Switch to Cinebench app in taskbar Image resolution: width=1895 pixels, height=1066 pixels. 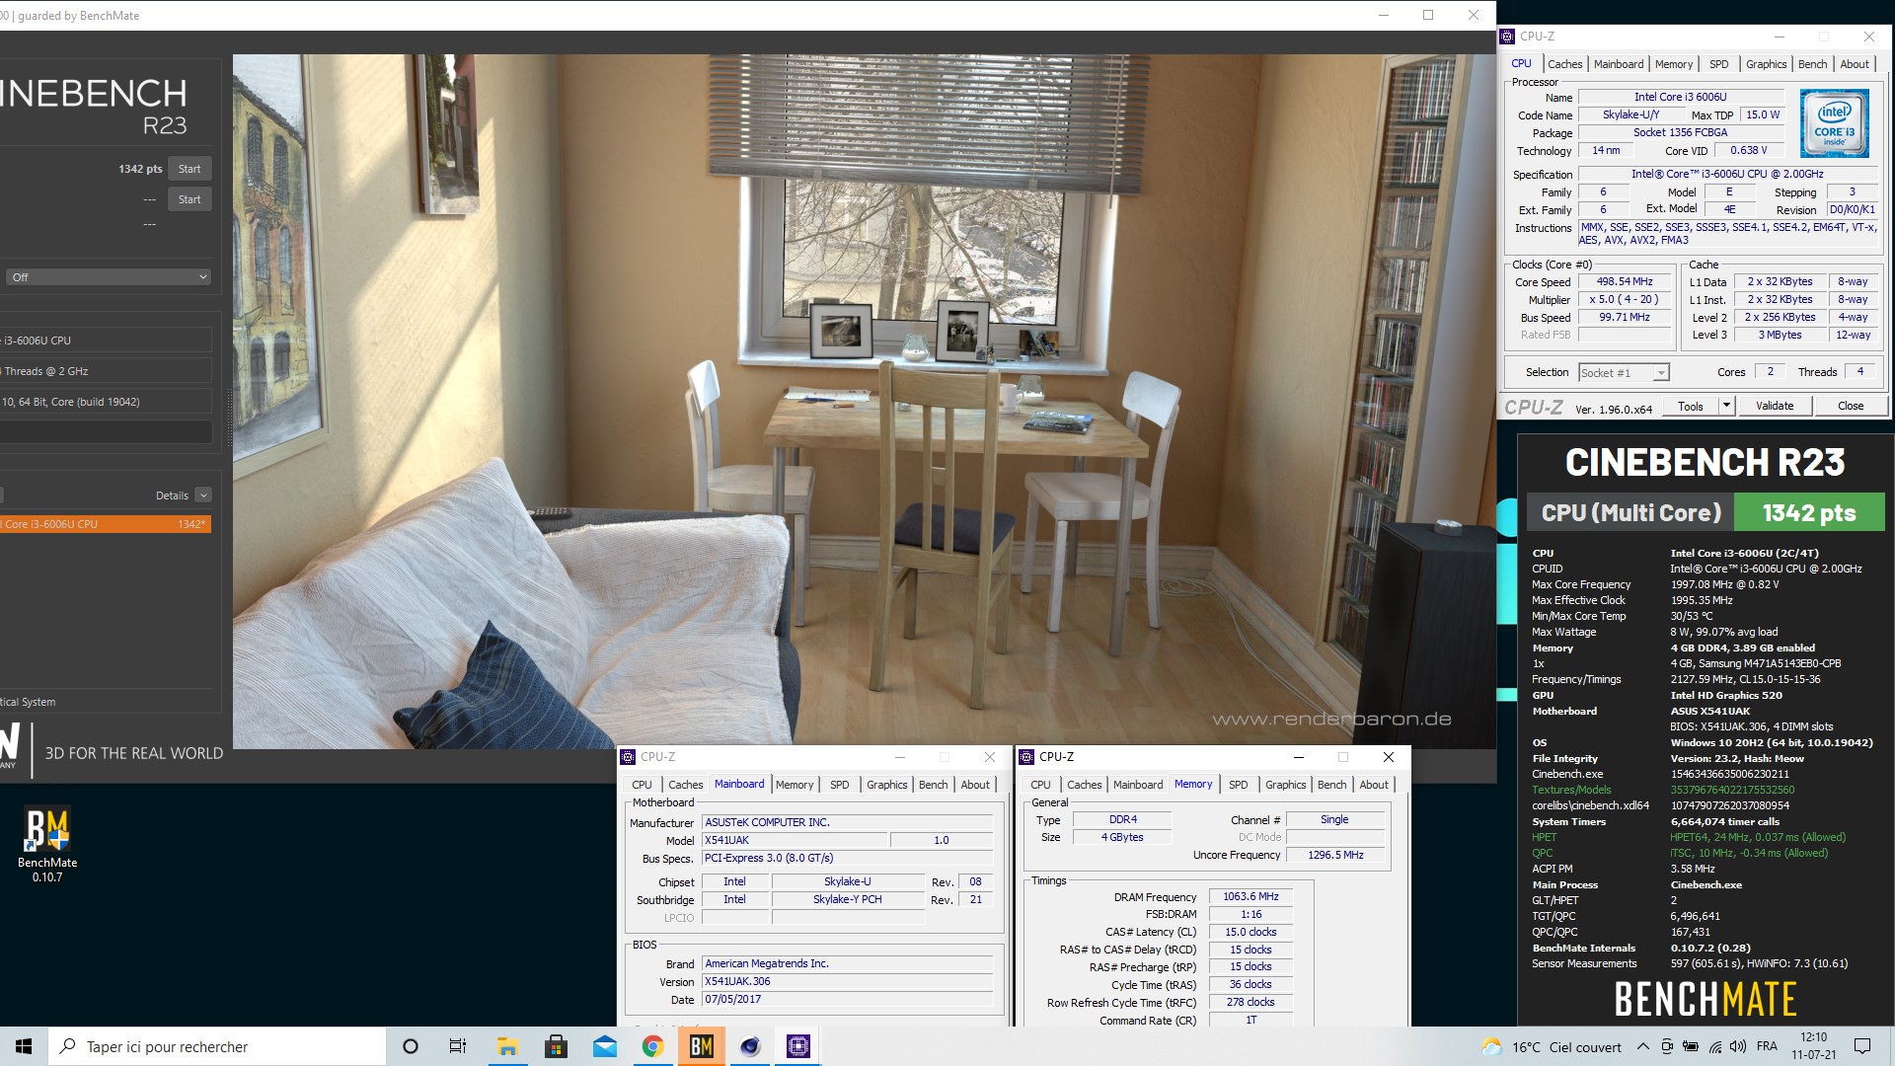750,1046
